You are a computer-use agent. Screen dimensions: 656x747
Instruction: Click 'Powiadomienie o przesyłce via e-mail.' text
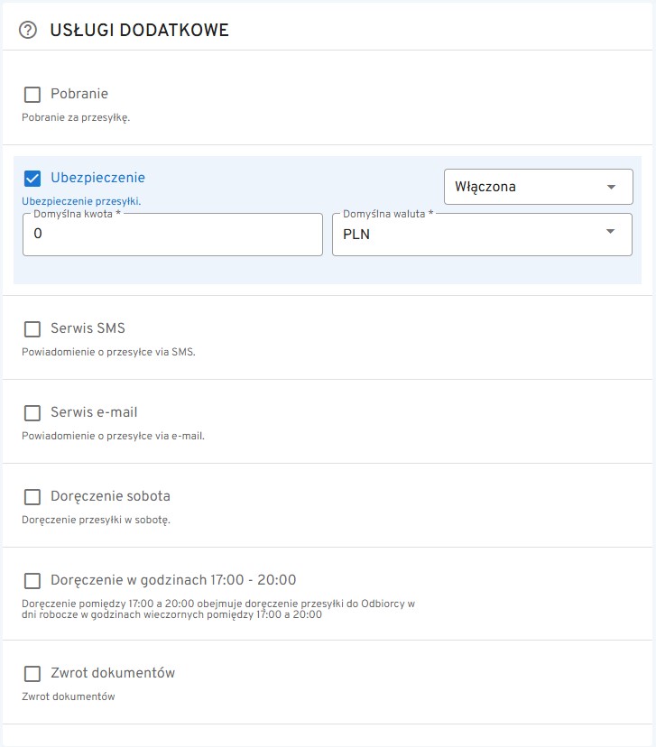coord(113,435)
